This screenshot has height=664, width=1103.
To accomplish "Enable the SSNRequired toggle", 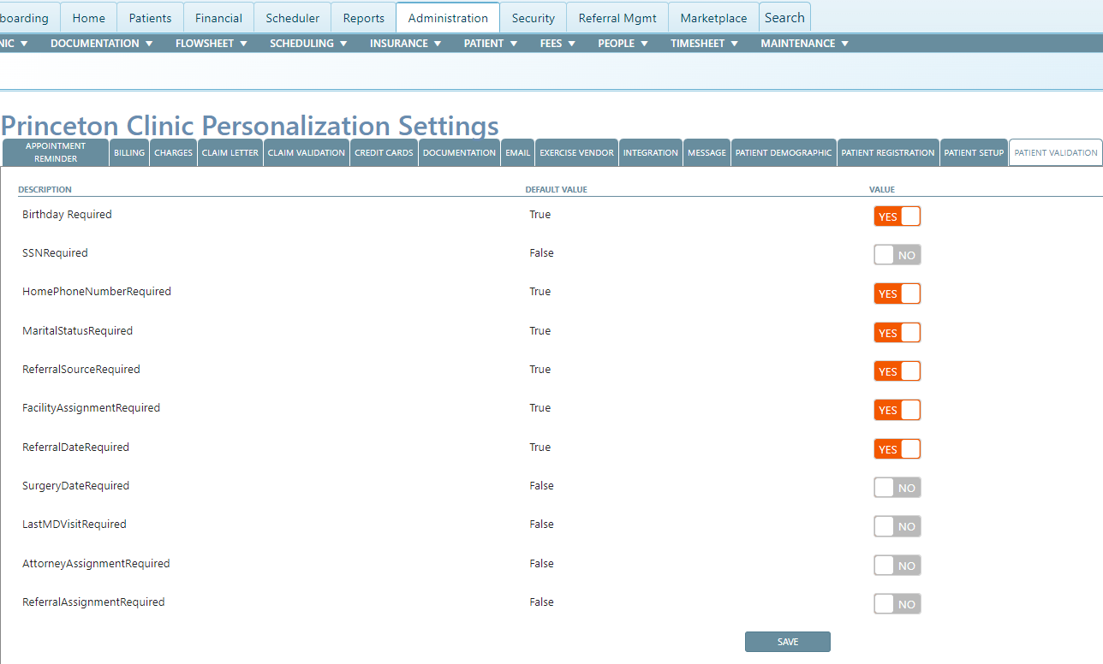I will (x=897, y=254).
